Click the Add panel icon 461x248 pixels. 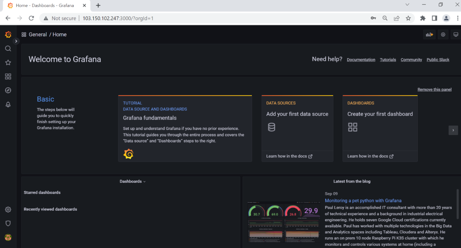tap(429, 34)
